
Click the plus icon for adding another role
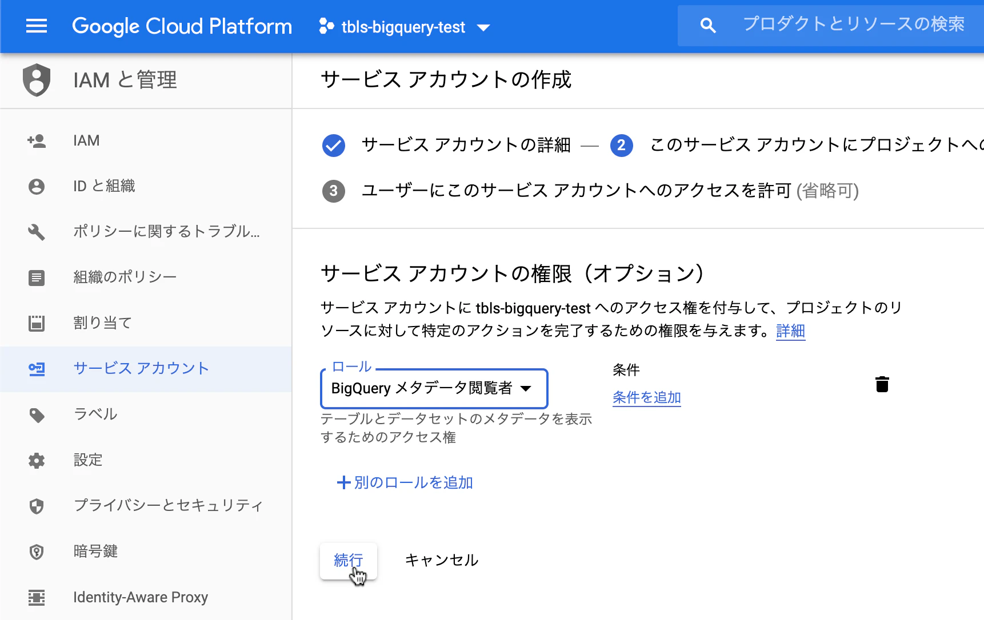point(343,483)
